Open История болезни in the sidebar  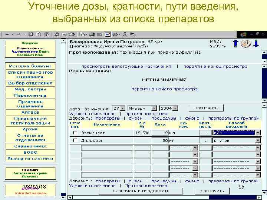pyautogui.click(x=30, y=66)
